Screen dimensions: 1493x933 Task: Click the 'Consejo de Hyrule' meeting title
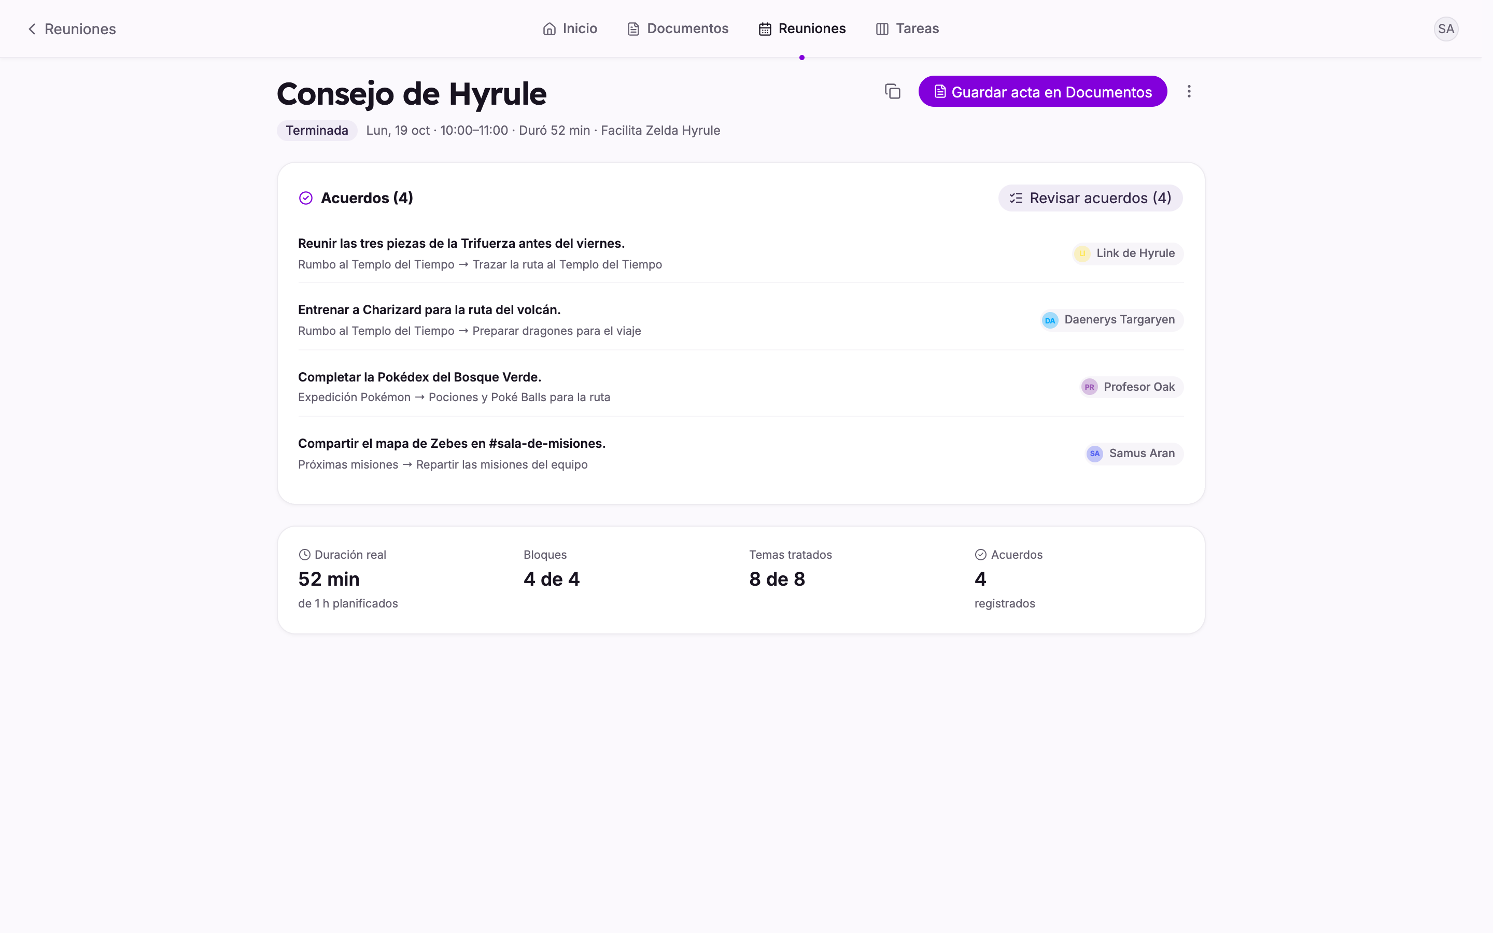click(412, 94)
